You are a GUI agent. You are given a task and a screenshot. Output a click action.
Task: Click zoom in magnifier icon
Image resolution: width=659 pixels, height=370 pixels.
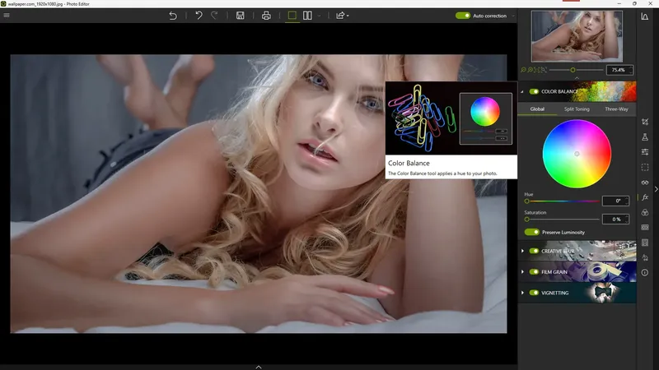[530, 70]
